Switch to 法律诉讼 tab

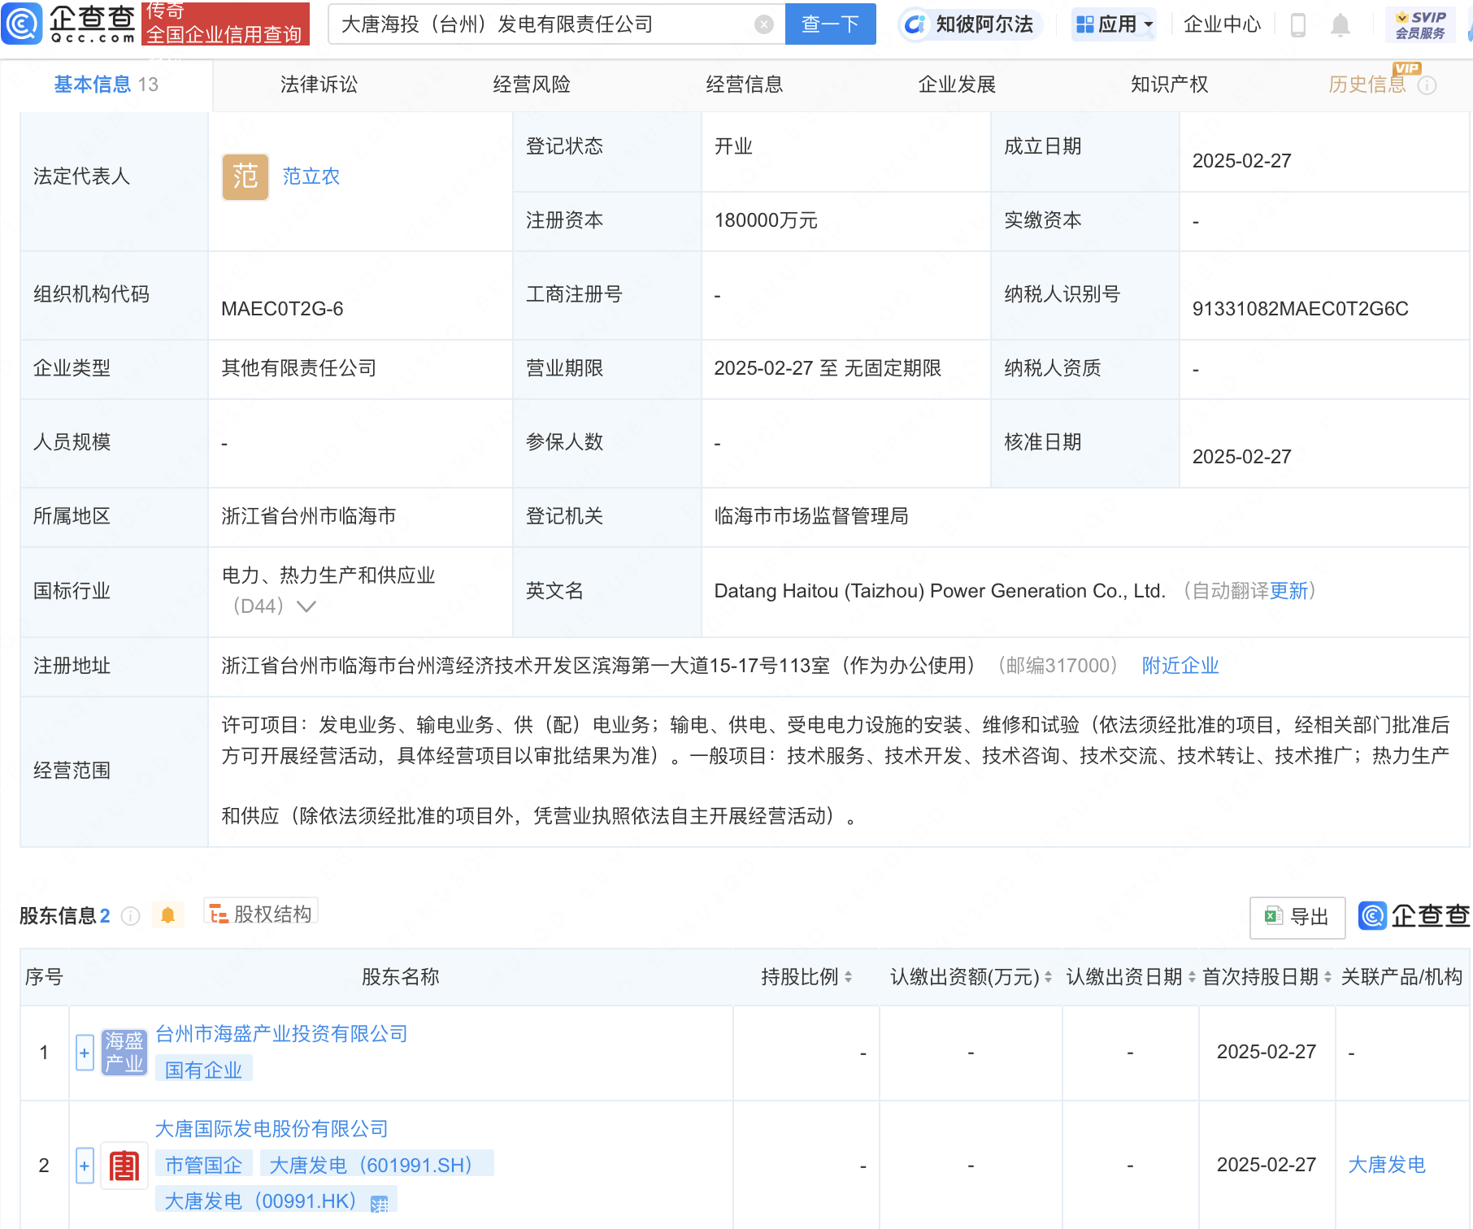click(319, 85)
